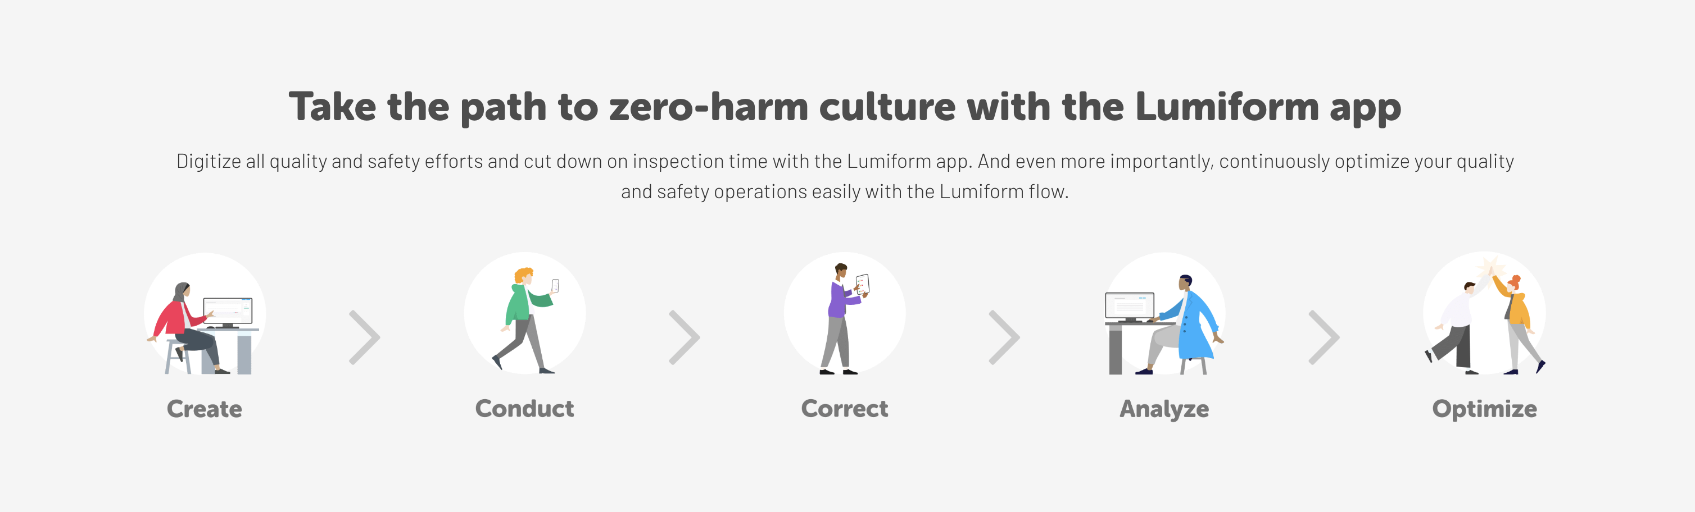Click the chevron arrow between Conduct and Correct
The height and width of the screenshot is (512, 1695).
685,337
